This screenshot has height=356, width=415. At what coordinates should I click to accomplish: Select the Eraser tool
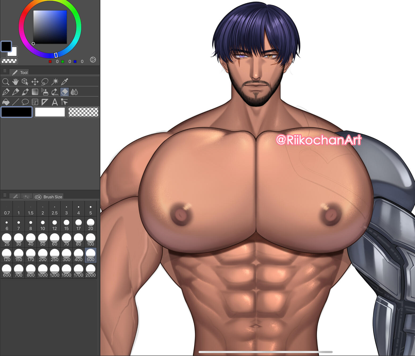64,92
